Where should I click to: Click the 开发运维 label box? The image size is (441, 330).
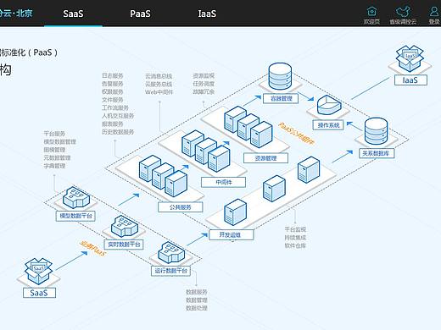click(x=232, y=234)
